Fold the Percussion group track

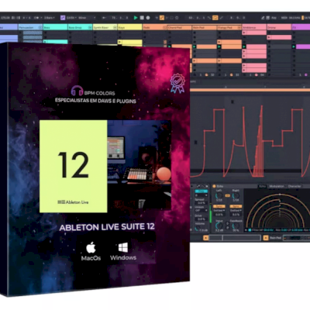(x=40, y=27)
